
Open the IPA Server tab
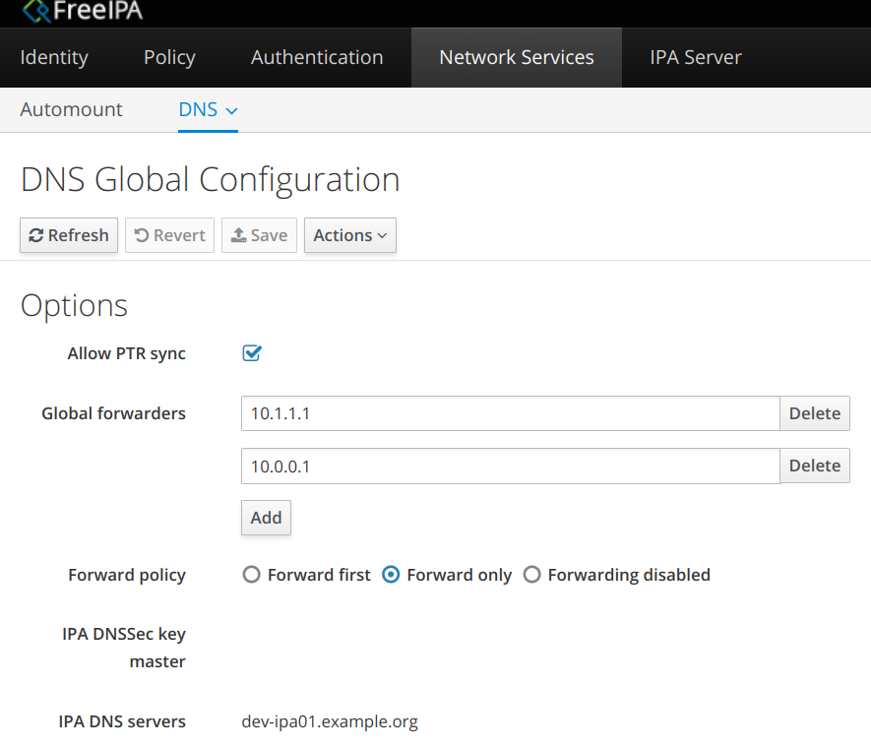pyautogui.click(x=696, y=58)
